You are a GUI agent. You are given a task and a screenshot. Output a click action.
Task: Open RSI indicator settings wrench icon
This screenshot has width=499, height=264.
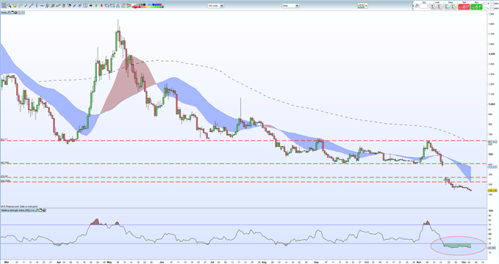point(37,210)
